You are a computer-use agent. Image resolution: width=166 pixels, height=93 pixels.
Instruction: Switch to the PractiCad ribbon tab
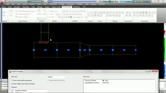77,7
